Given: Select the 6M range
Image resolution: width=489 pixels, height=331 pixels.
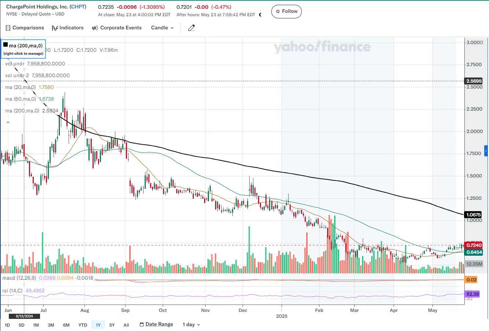Looking at the screenshot, I should tap(66, 325).
